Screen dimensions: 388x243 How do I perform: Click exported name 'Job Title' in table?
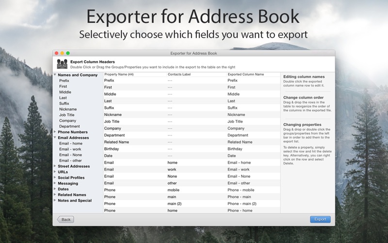(x=235, y=121)
